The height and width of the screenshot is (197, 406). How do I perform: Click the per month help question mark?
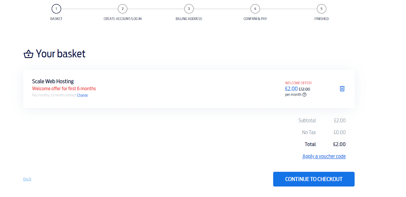pos(304,95)
